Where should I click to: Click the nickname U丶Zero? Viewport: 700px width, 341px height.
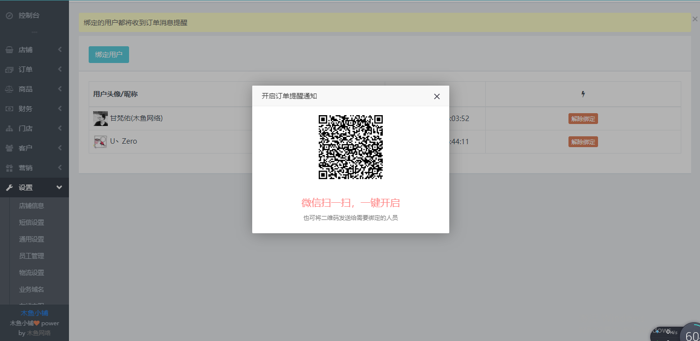(x=124, y=141)
